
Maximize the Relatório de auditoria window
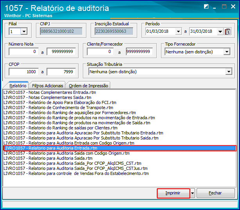(224, 7)
